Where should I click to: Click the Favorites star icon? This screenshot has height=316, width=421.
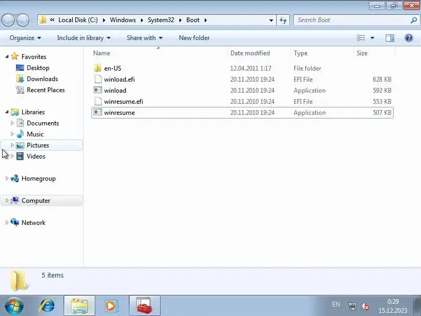tap(15, 56)
